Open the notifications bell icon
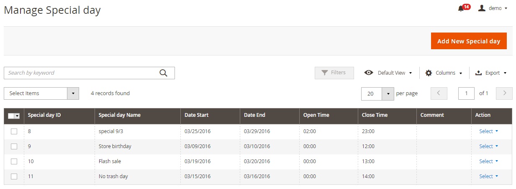 [461, 8]
